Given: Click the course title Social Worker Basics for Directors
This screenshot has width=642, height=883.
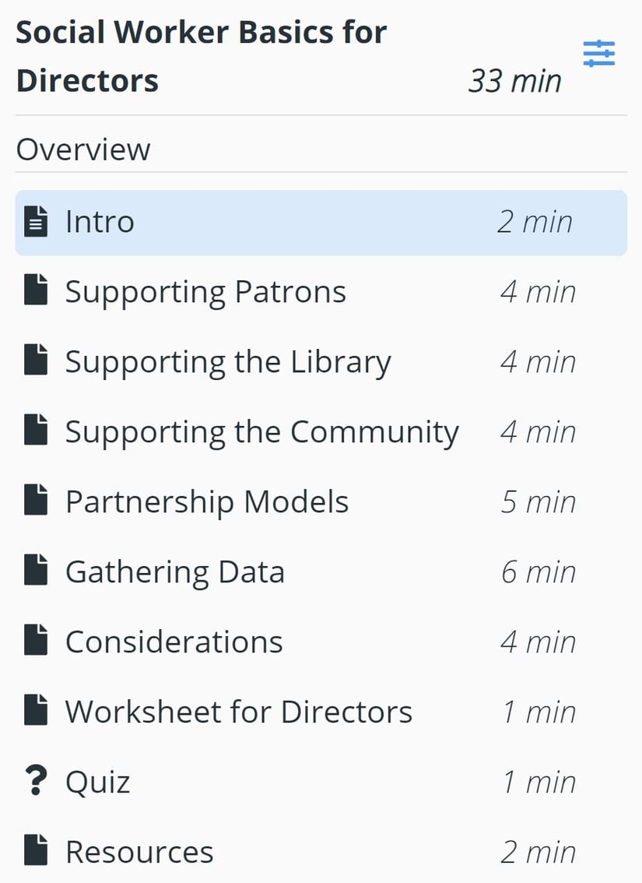Looking at the screenshot, I should 201,55.
